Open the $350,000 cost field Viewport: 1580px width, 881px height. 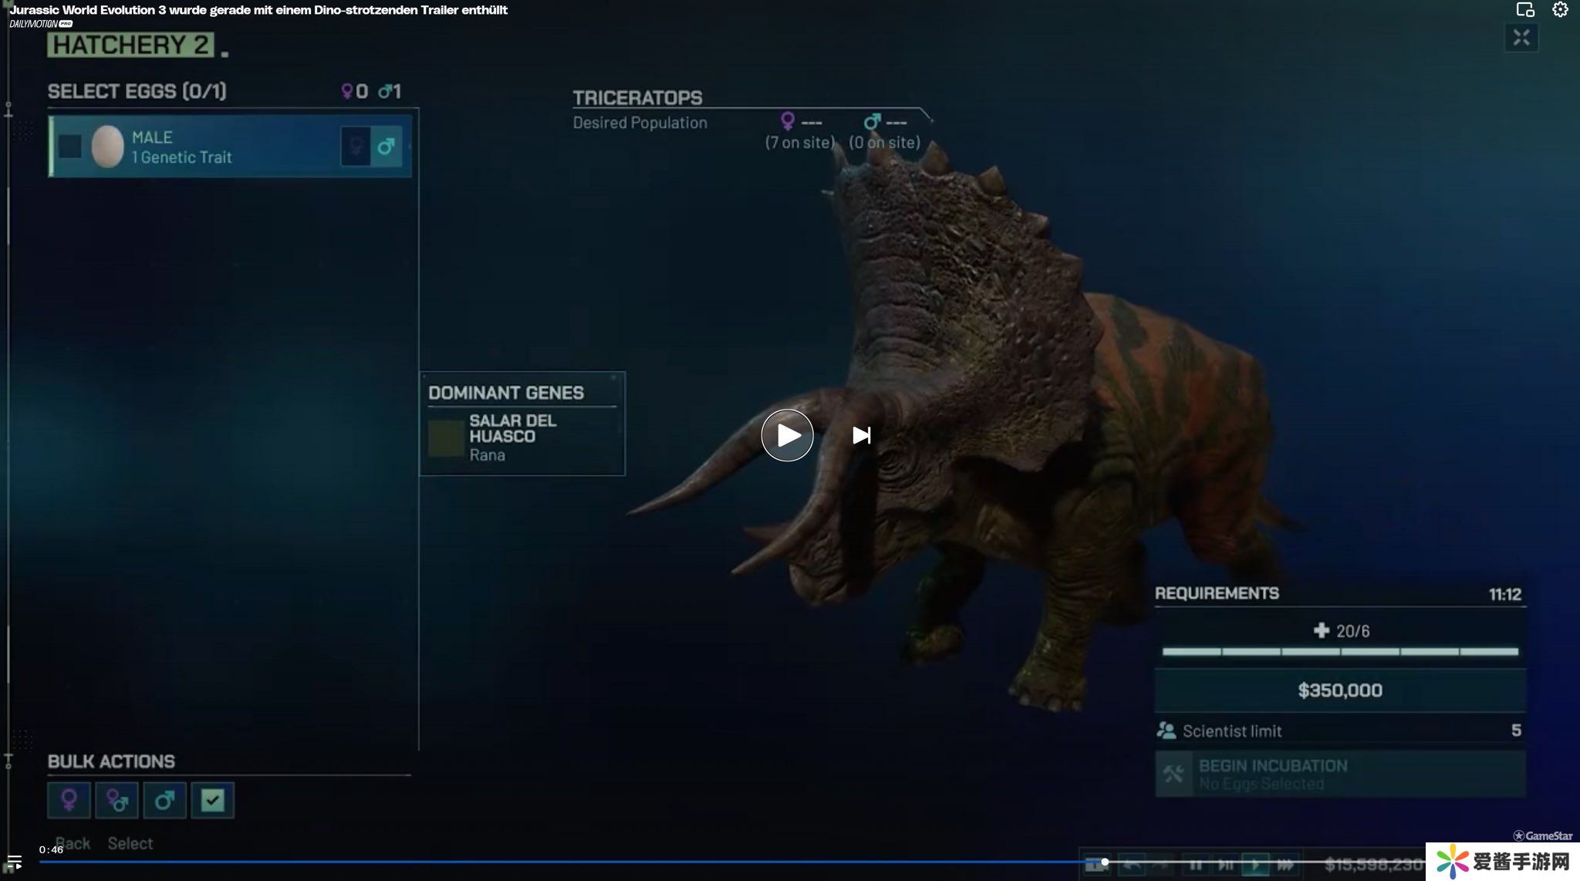(x=1340, y=690)
